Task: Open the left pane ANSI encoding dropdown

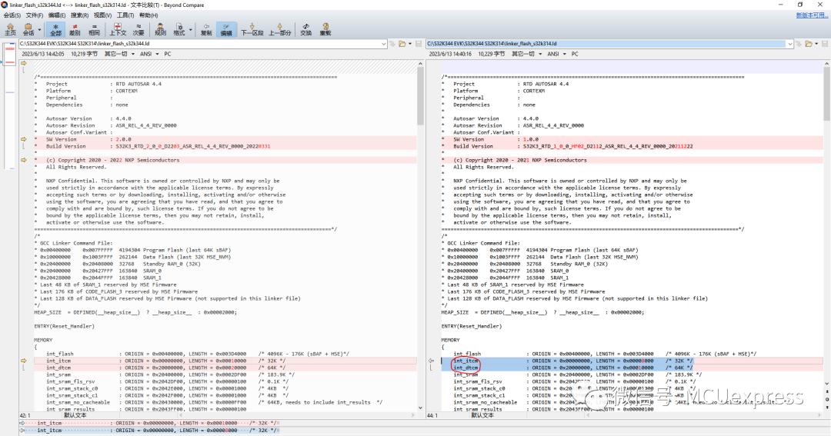Action: coord(149,54)
